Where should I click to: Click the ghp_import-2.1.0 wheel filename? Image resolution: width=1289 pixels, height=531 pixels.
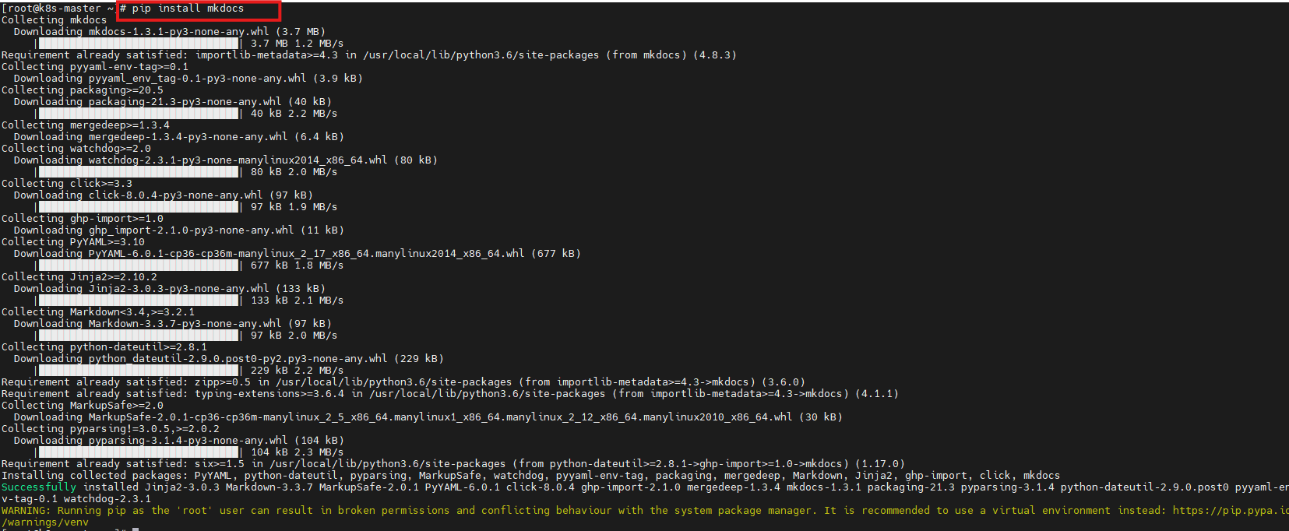[191, 230]
